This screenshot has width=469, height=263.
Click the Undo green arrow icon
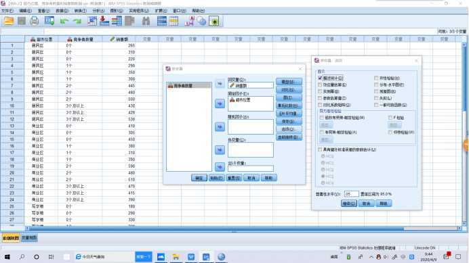point(64,21)
